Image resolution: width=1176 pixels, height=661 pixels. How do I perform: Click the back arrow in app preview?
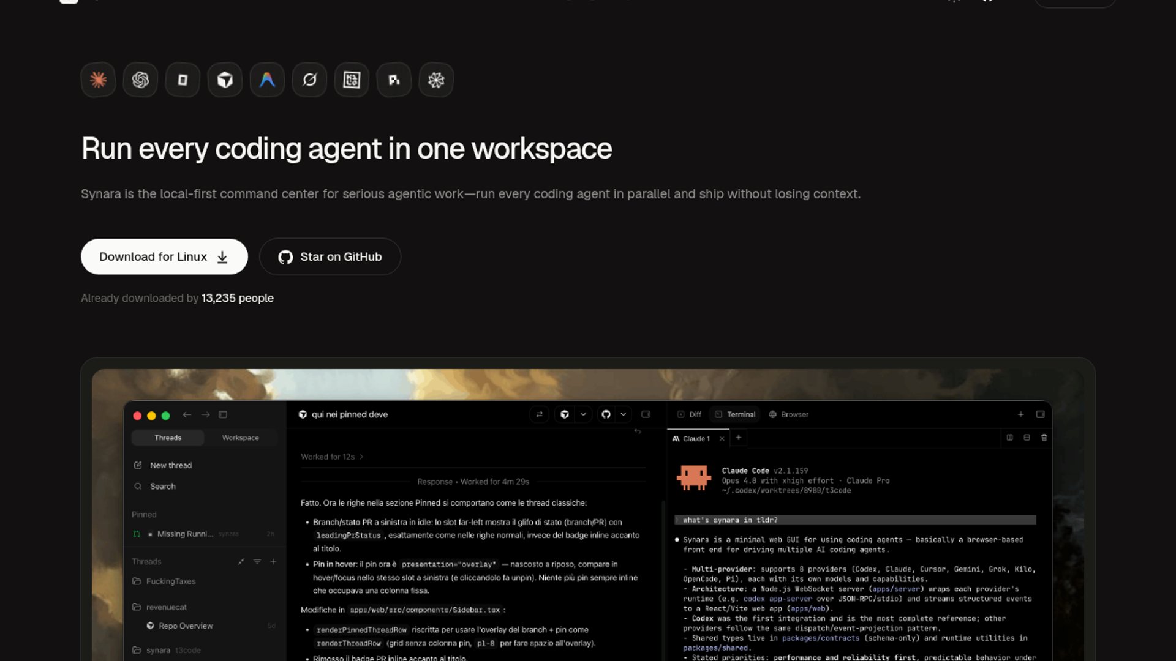click(187, 415)
